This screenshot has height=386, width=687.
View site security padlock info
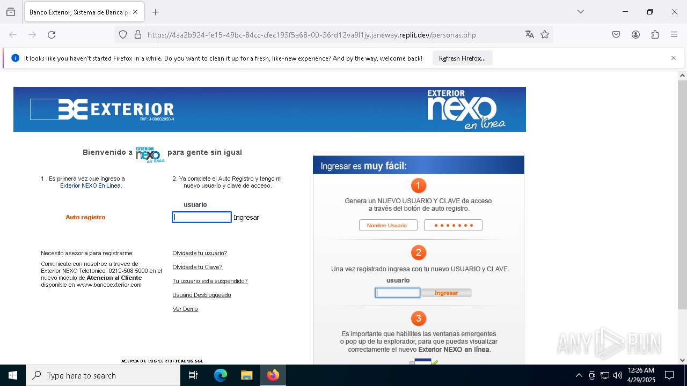coord(138,35)
